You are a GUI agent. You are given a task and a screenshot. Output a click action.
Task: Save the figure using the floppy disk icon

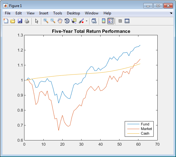pos(20,21)
